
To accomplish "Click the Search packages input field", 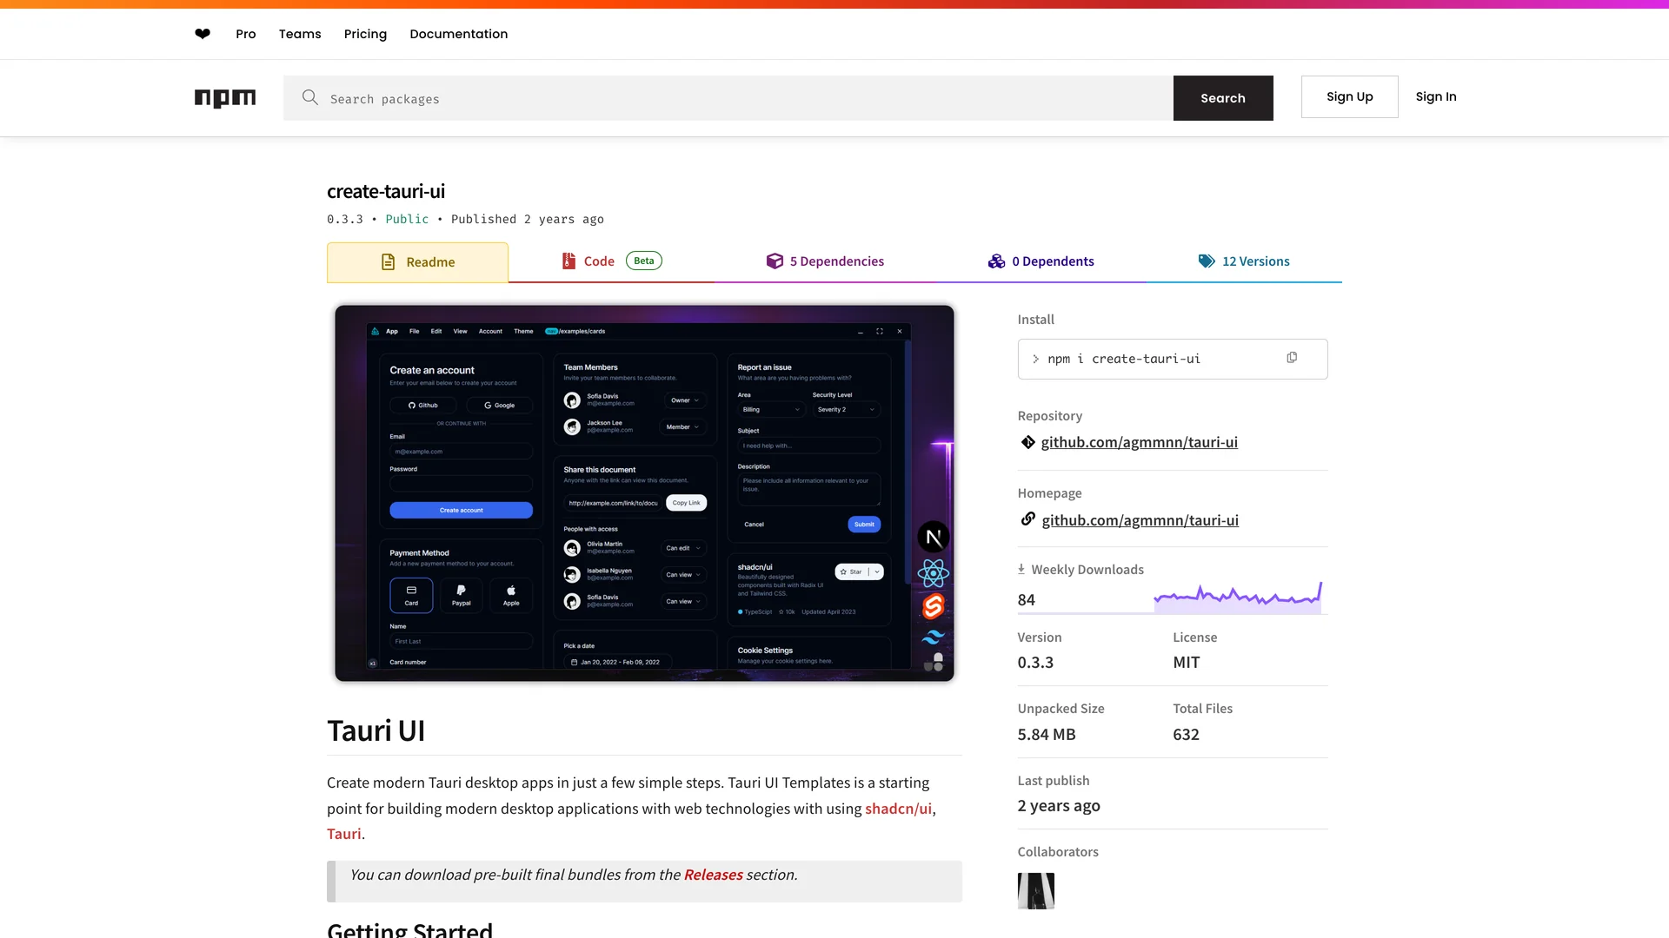I will coord(608,98).
